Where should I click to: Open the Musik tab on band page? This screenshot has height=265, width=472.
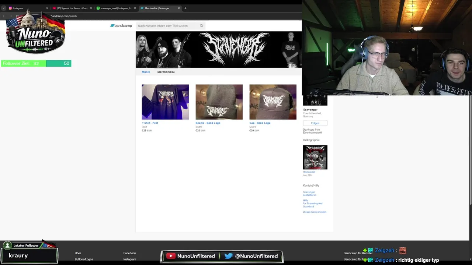[146, 72]
